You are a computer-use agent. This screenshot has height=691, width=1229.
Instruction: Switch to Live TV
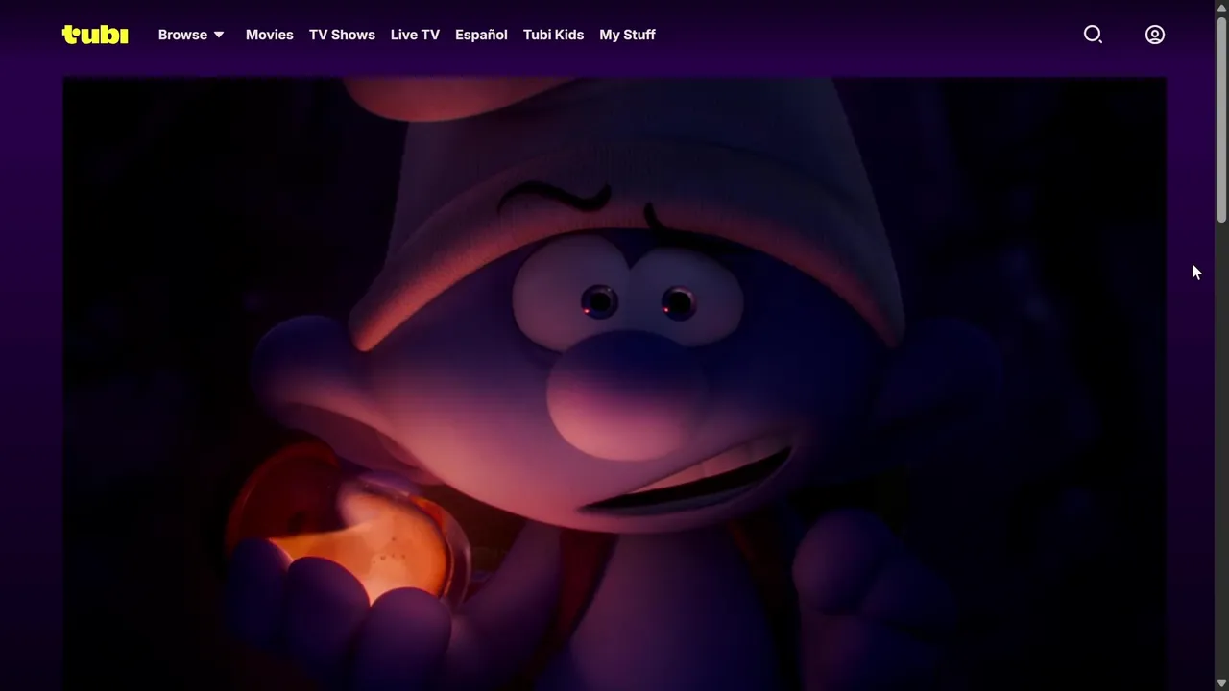pos(415,35)
